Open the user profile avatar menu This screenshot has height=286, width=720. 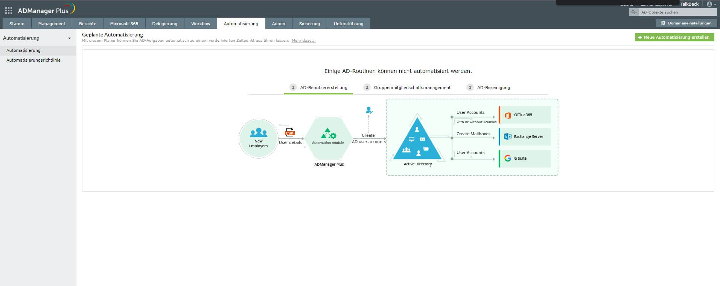[x=711, y=4]
